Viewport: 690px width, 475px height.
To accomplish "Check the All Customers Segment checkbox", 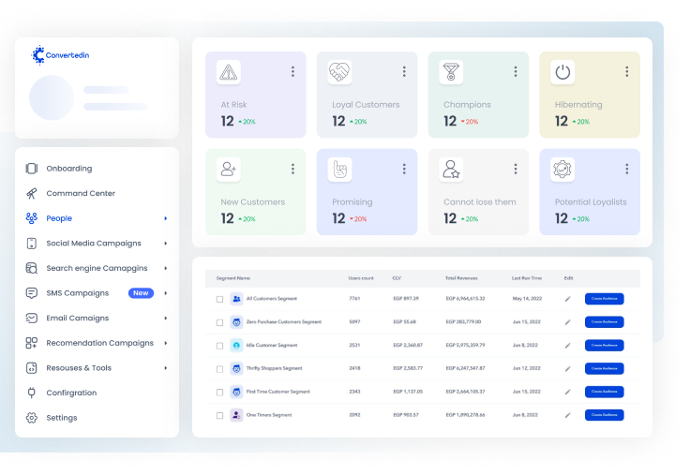I will [220, 299].
